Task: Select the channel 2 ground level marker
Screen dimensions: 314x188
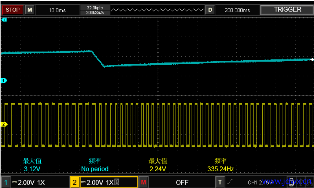Action: (x=4, y=124)
